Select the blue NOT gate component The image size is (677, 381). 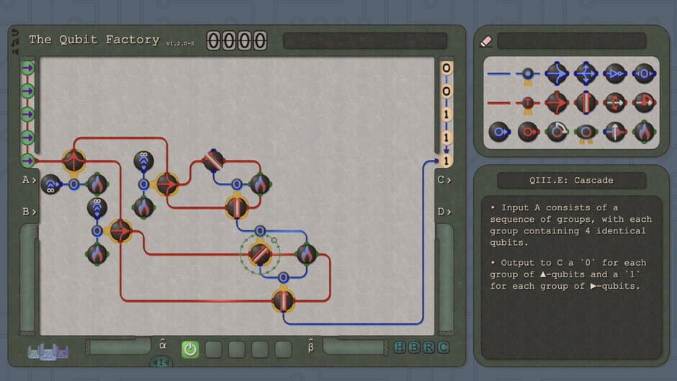(615, 73)
